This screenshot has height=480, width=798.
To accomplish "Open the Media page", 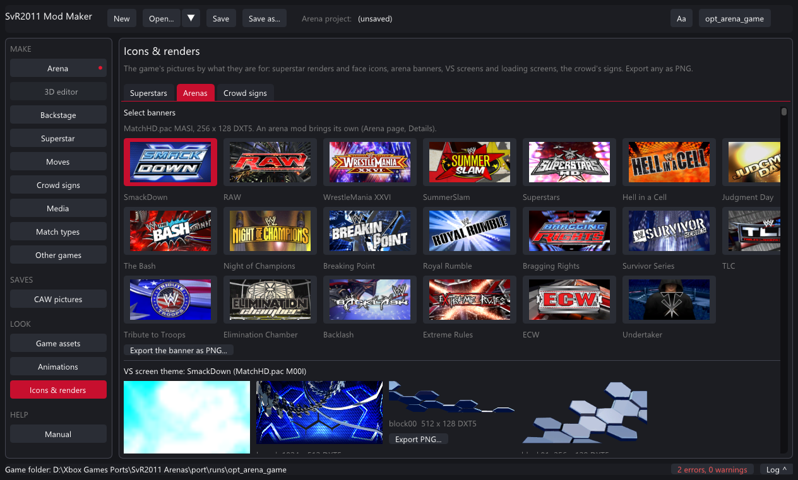I will [58, 208].
